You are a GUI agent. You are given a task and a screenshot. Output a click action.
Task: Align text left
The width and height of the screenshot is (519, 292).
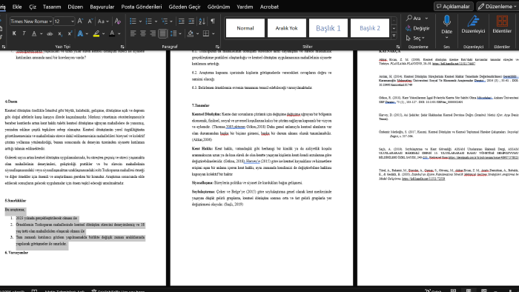point(133,33)
